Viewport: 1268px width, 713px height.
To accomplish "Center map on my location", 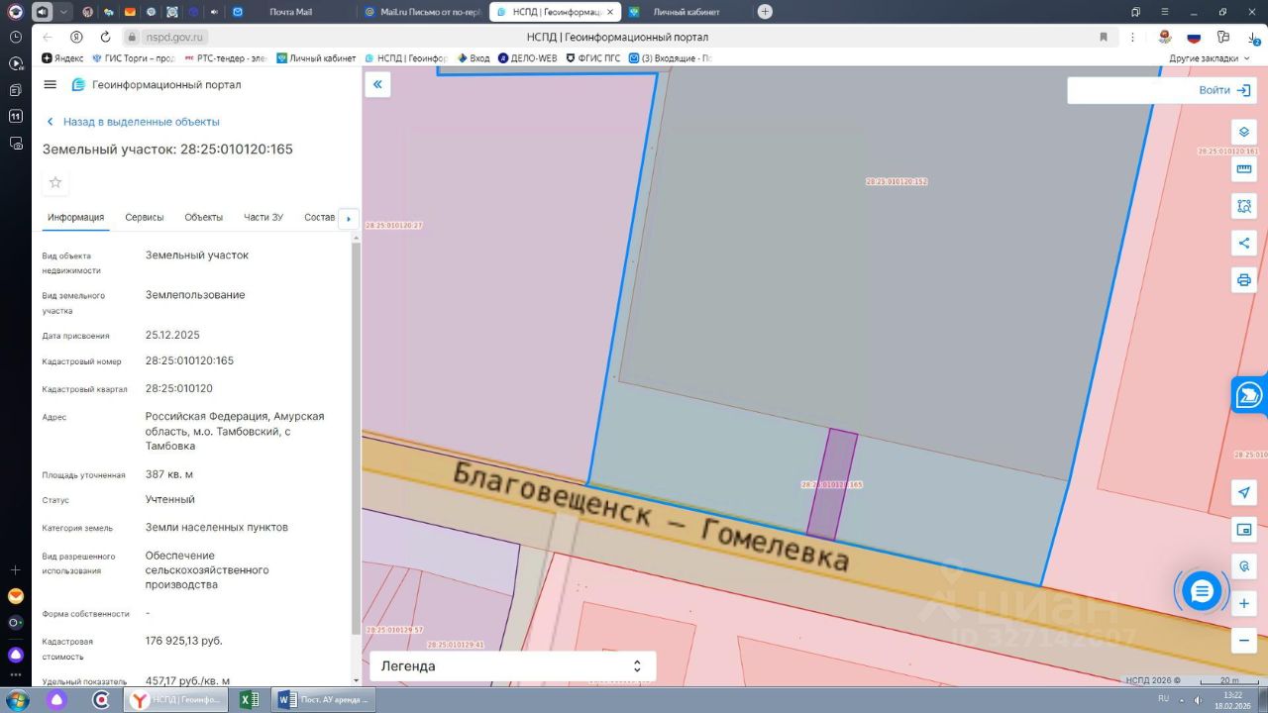I will point(1244,492).
